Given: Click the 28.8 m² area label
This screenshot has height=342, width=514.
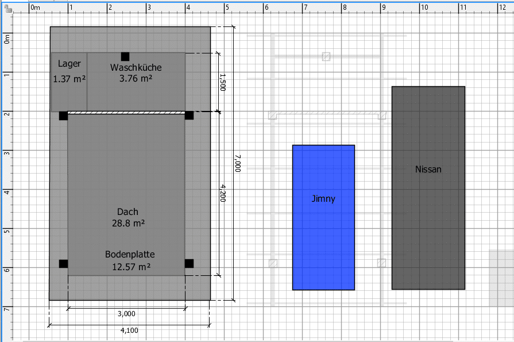Looking at the screenshot, I should coord(128,223).
